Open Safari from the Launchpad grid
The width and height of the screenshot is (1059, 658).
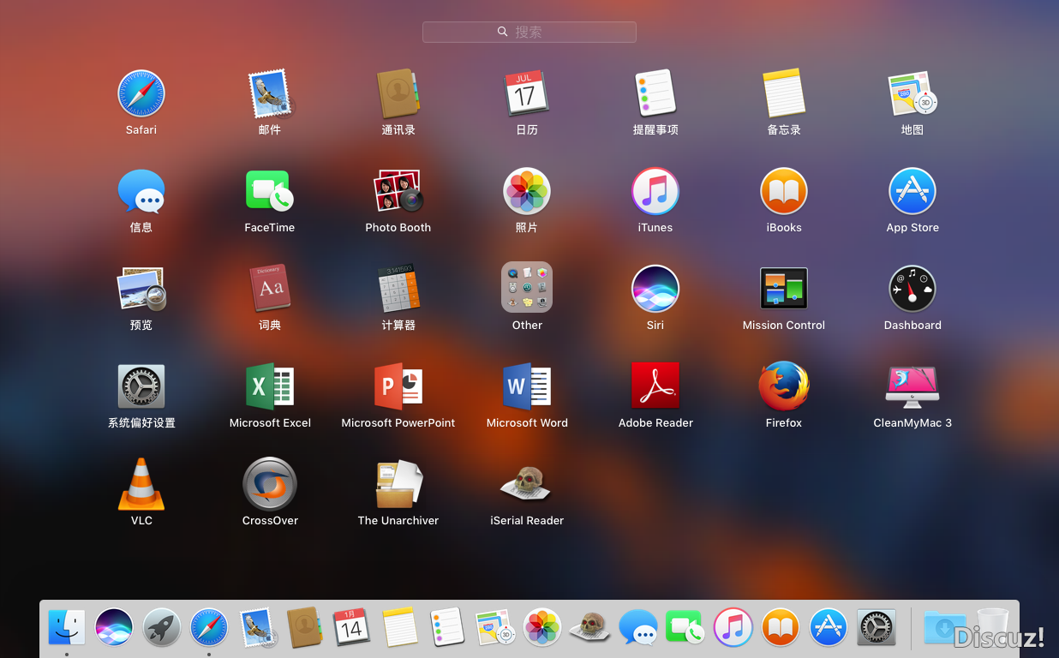click(141, 93)
